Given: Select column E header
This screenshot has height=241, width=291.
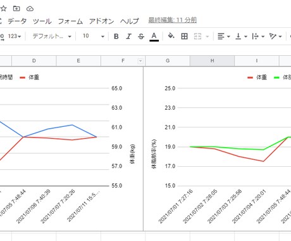Looking at the screenshot, I should [78, 61].
